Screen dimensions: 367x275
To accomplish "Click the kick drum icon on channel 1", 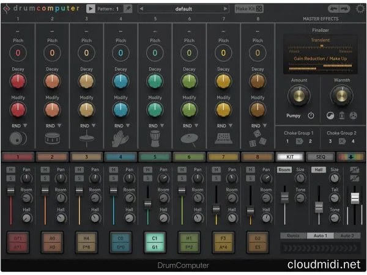I will [x=18, y=139].
